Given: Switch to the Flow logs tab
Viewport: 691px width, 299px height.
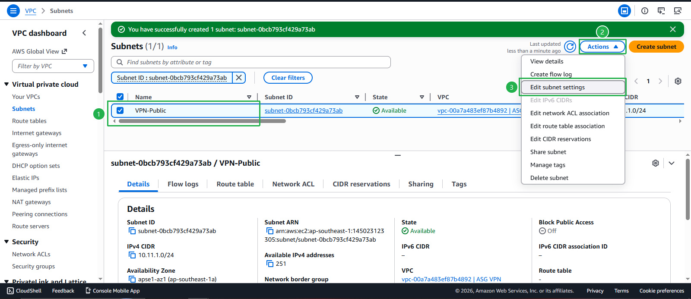Looking at the screenshot, I should [x=183, y=184].
